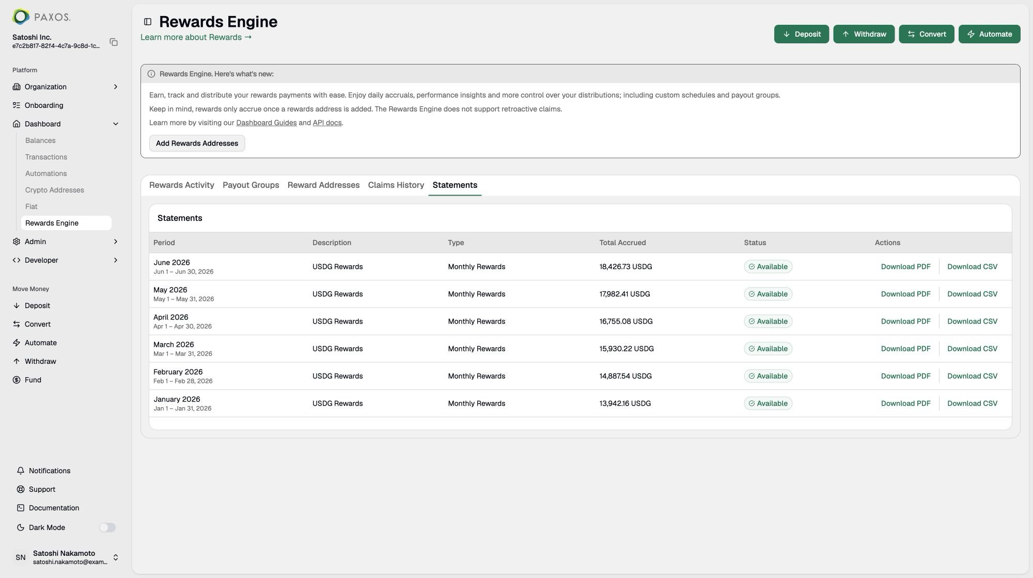1033x578 pixels.
Task: Copy the Satoshi Inc. organization ID
Action: click(114, 42)
